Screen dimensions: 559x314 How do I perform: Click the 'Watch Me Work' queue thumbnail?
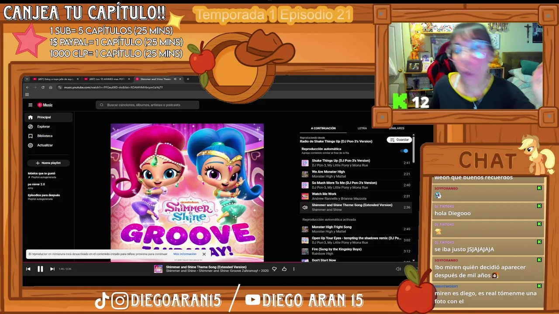pyautogui.click(x=305, y=196)
